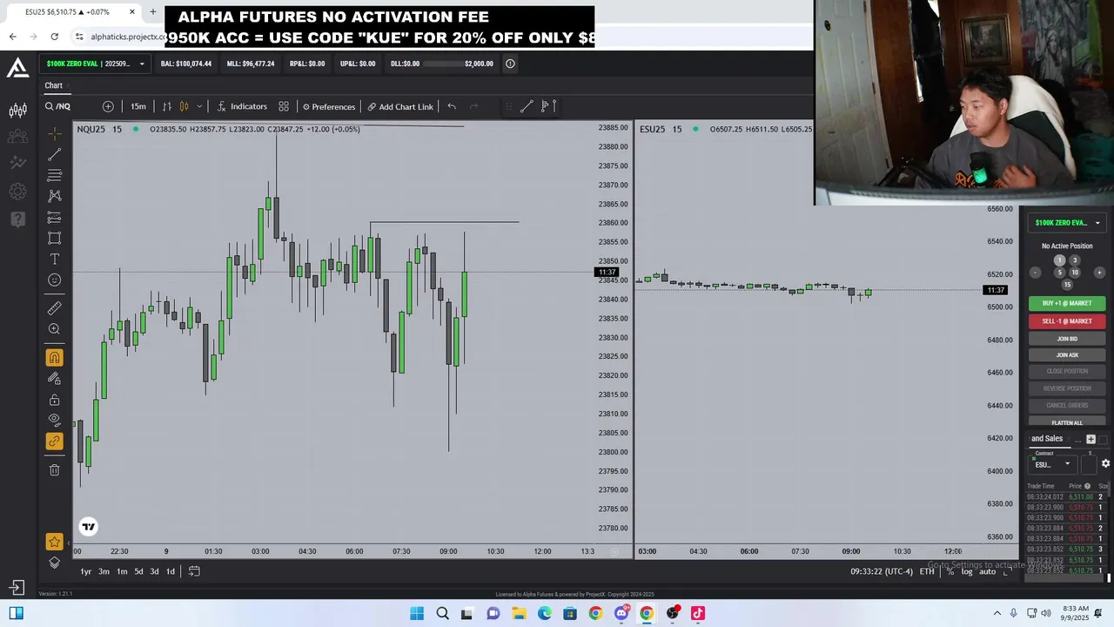Open the sidebar trade statistics icon

tap(17, 163)
